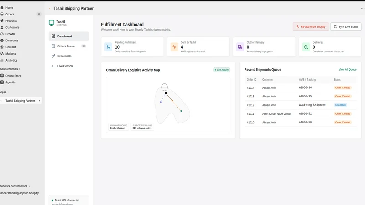This screenshot has height=205, width=365.
Task: Click the Out for Delivery truck icon
Action: pyautogui.click(x=240, y=47)
